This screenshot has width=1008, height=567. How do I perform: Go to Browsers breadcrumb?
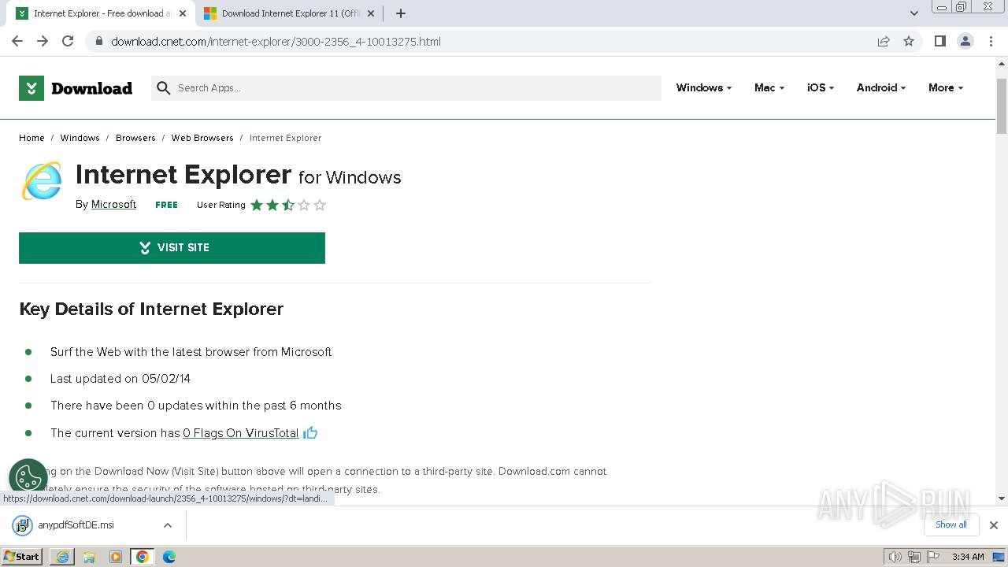[x=135, y=138]
